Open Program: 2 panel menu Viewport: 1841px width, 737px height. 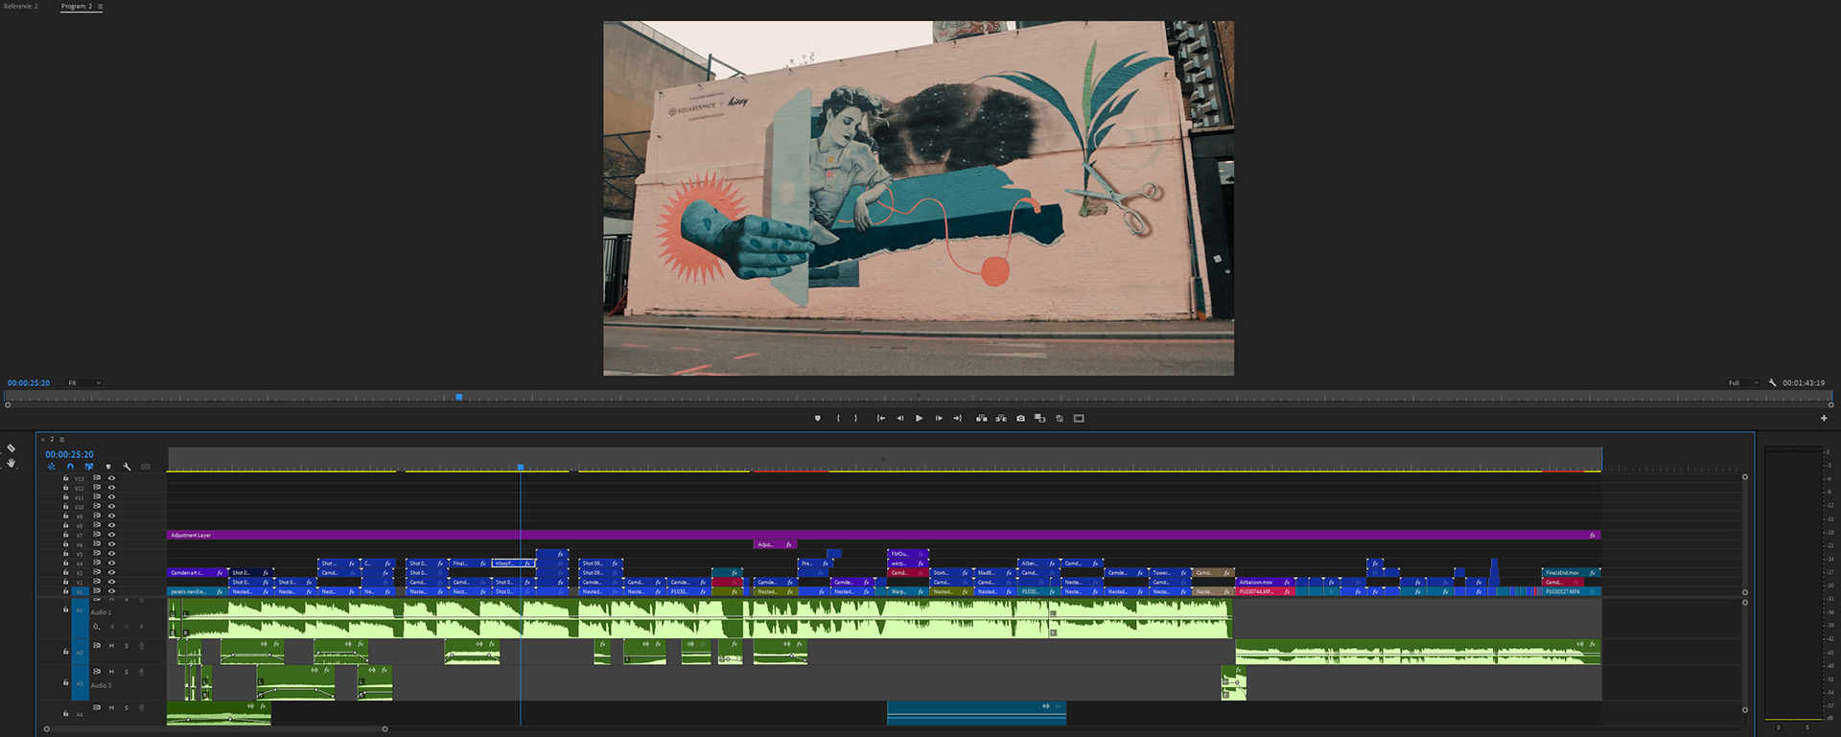tap(100, 7)
